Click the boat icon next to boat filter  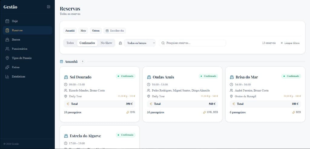120,43
